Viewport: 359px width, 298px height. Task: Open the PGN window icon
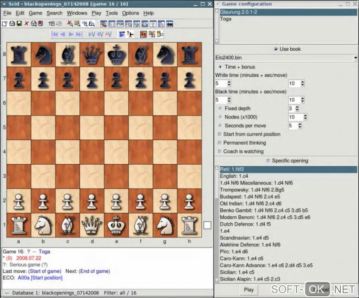point(120,24)
